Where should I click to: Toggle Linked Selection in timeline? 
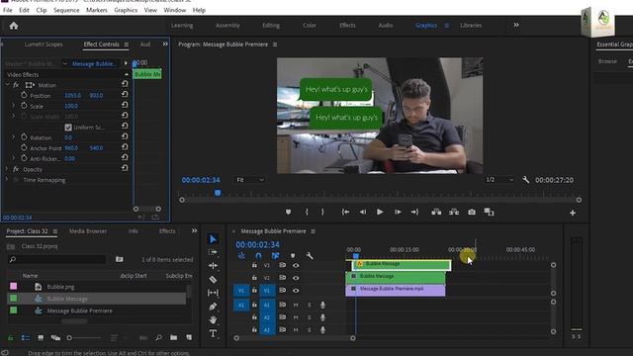[275, 255]
